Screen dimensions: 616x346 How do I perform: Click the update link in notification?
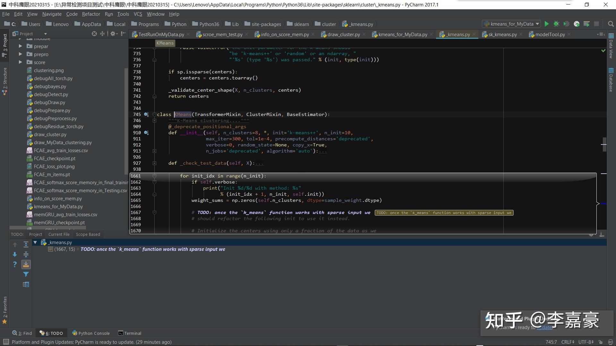point(544,327)
